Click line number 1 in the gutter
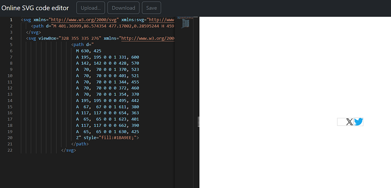391x188 pixels. [x=11, y=20]
